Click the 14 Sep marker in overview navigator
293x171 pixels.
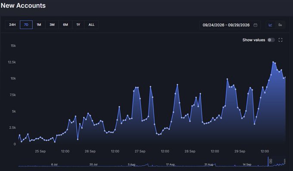point(247,165)
